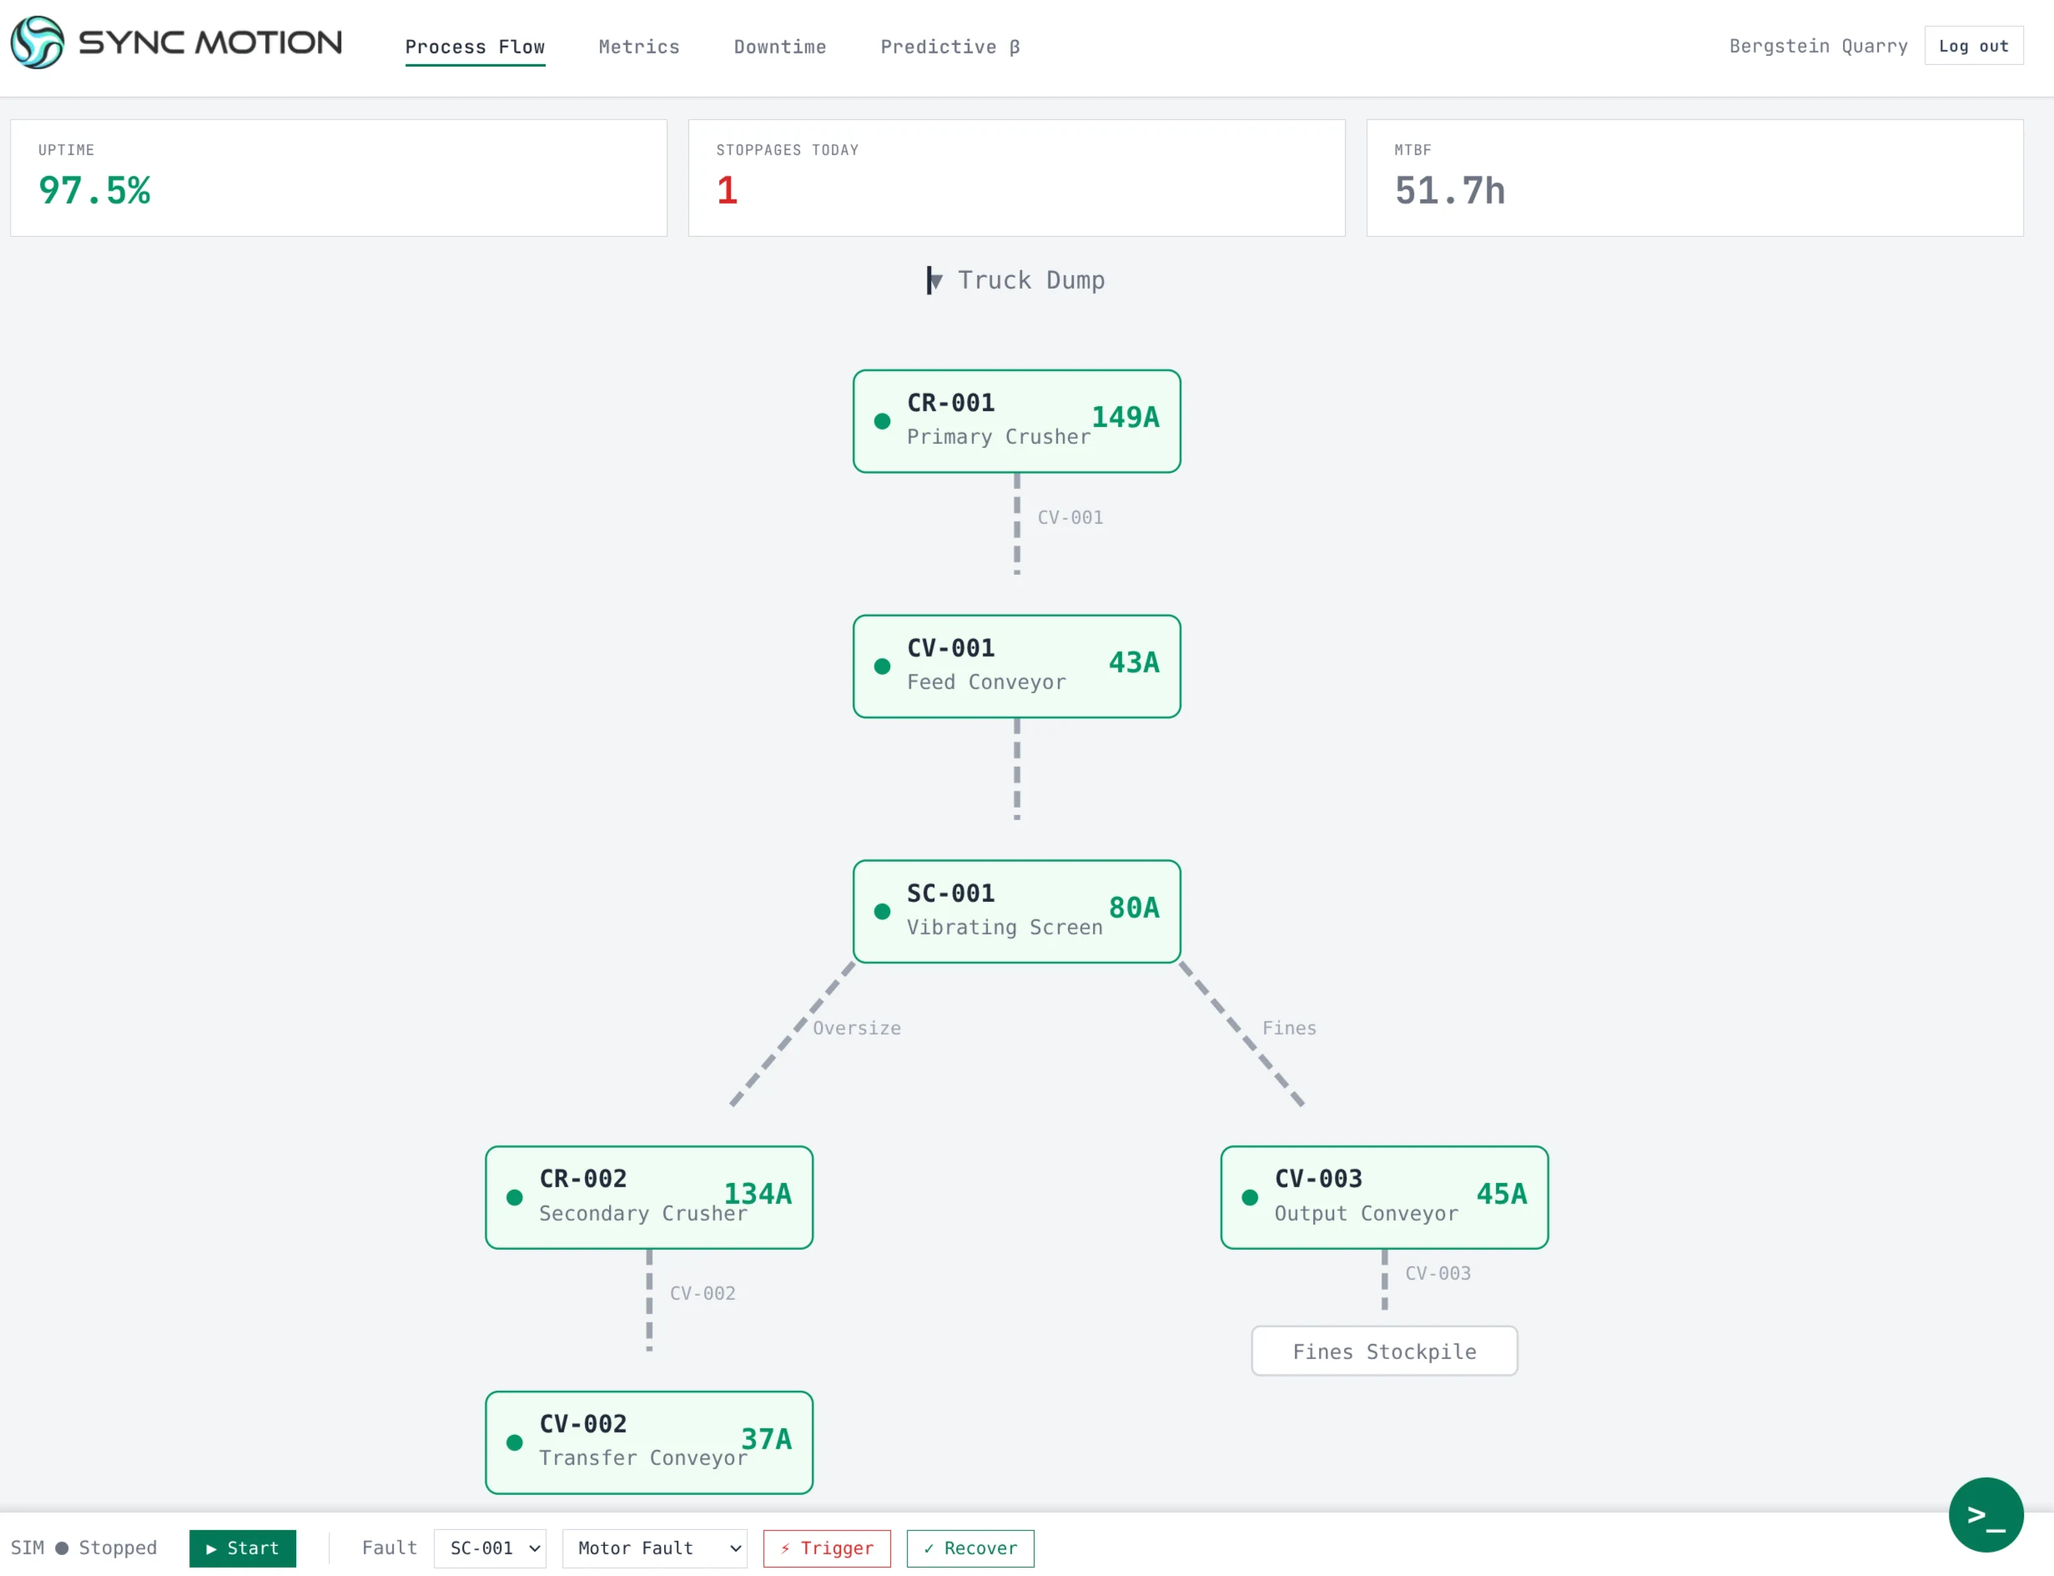Screen dimensions: 2054x1576
Task: Click the 149A current reading
Action: 1125,417
